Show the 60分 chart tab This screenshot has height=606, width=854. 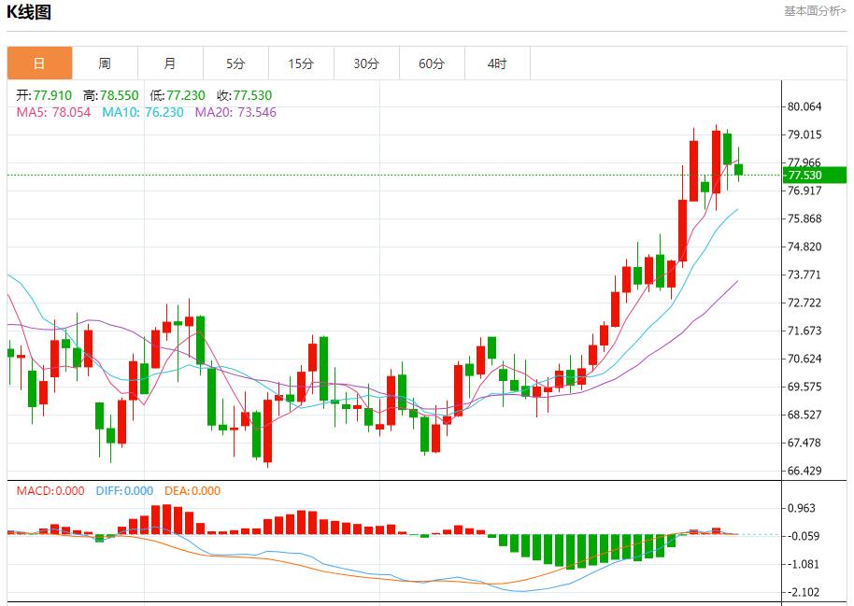click(x=432, y=63)
